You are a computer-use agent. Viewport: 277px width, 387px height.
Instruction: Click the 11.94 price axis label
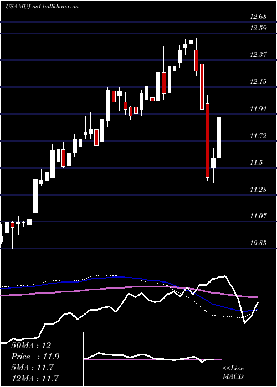click(258, 108)
